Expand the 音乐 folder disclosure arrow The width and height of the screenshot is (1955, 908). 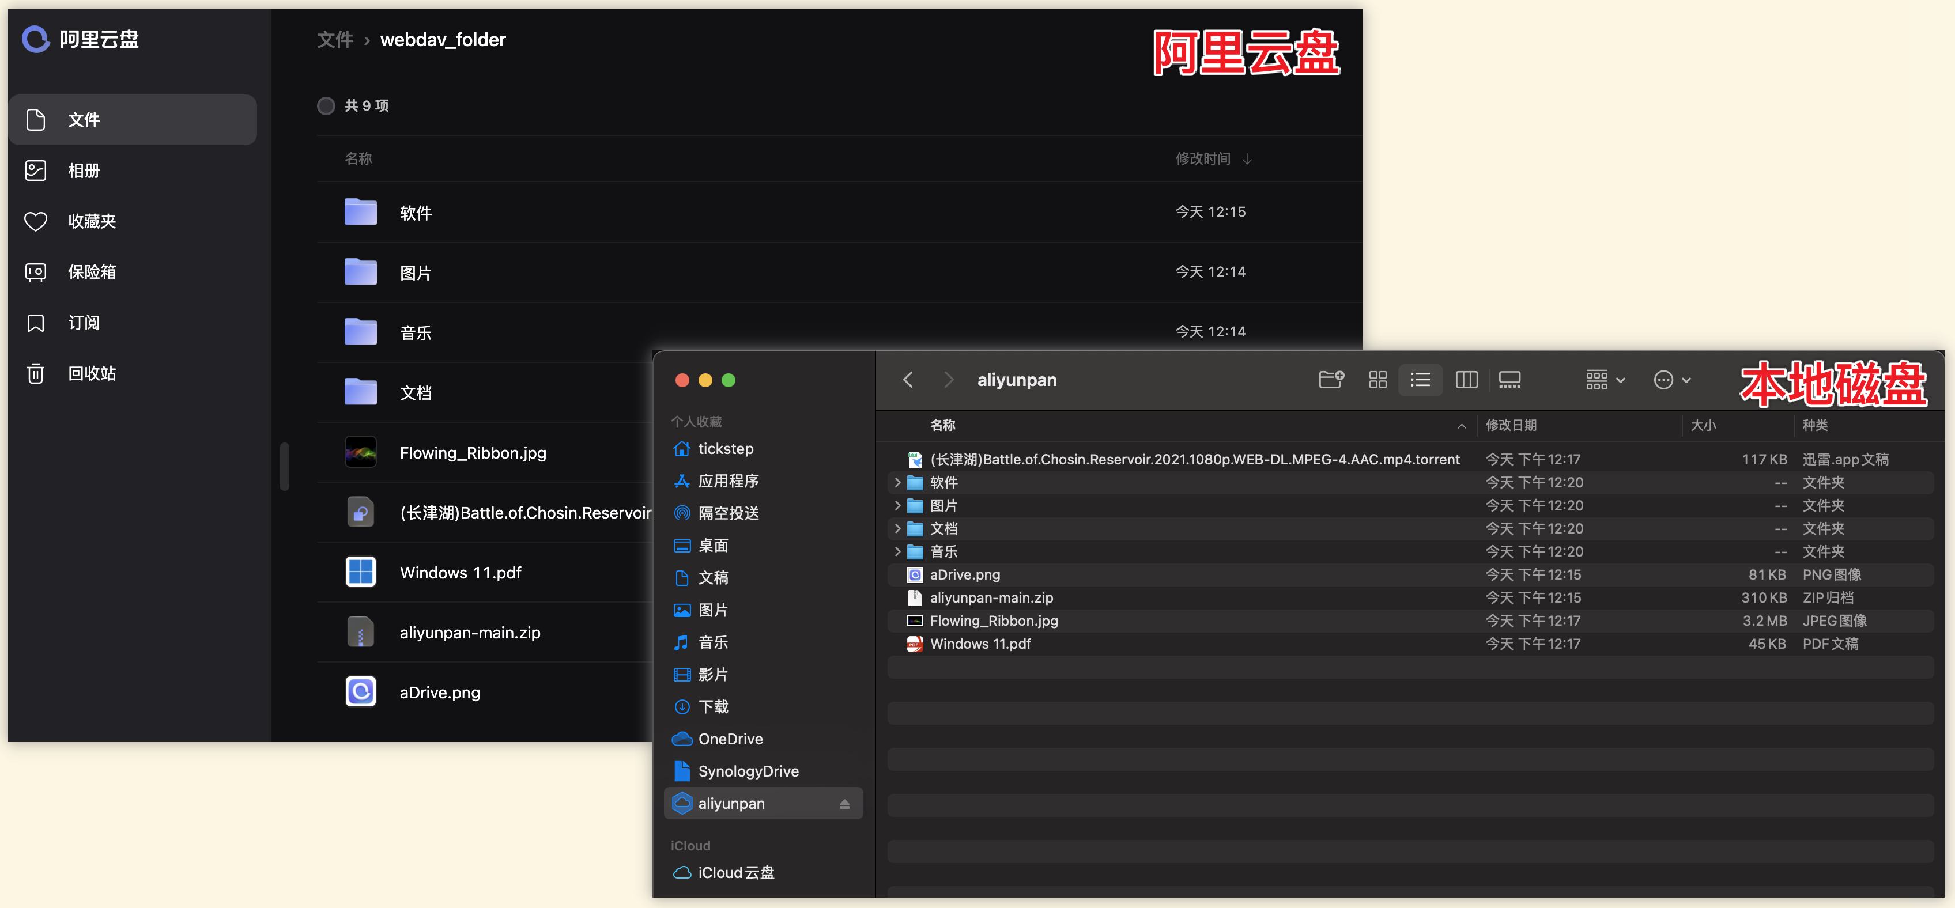897,551
